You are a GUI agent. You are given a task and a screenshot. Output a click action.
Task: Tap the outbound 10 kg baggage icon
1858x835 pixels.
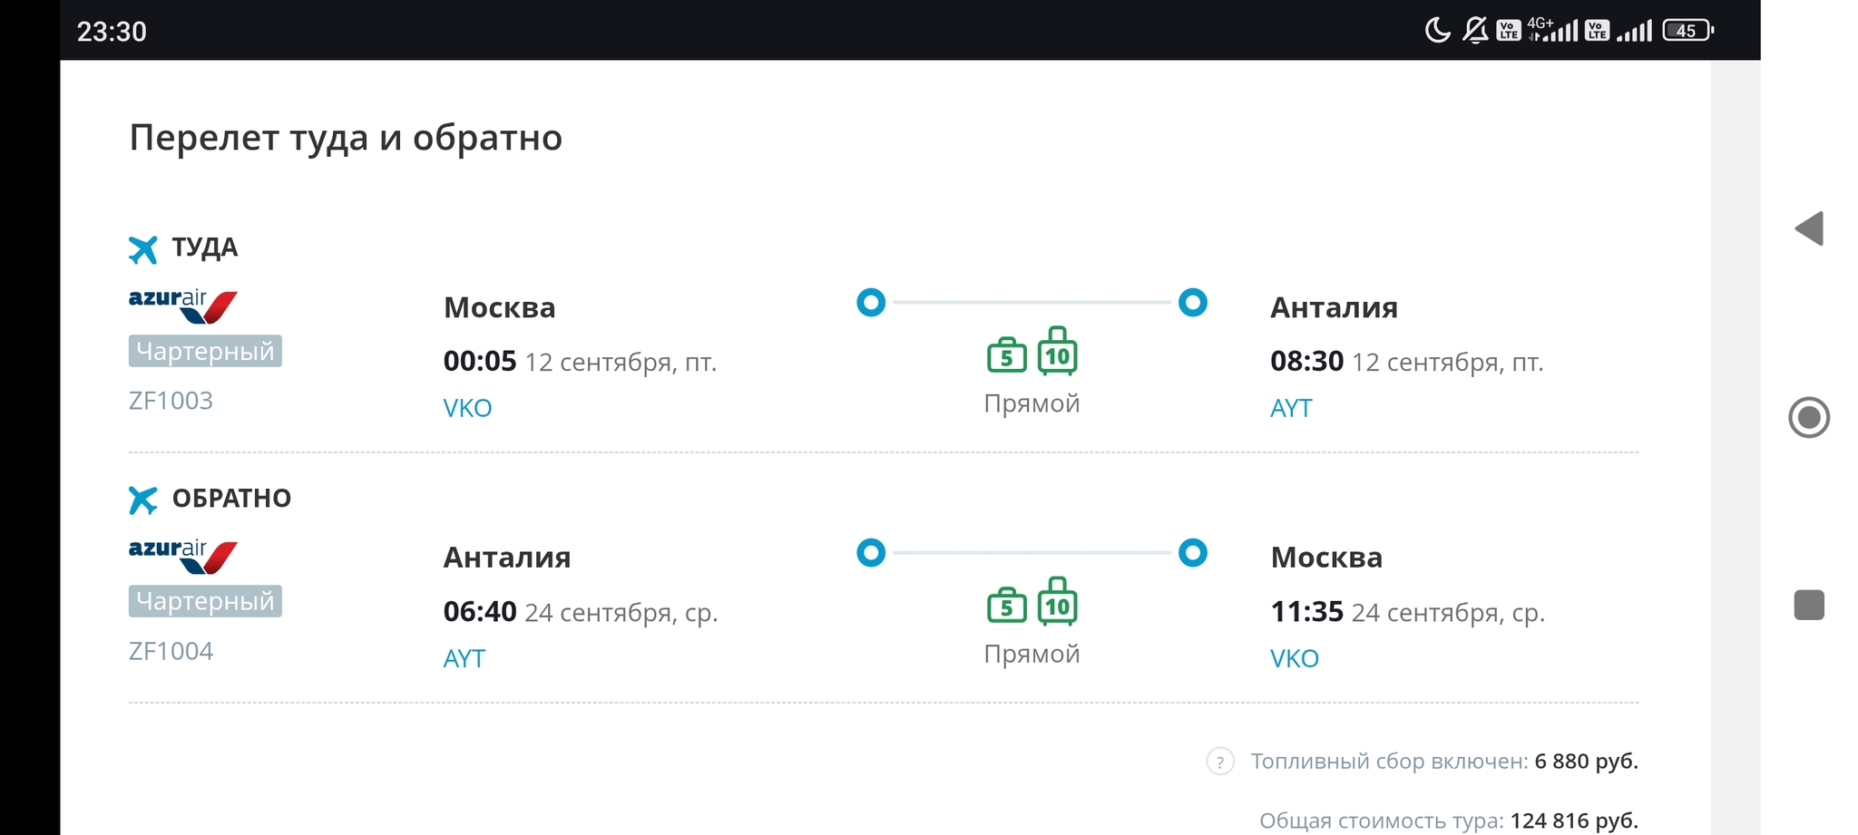coord(1057,352)
